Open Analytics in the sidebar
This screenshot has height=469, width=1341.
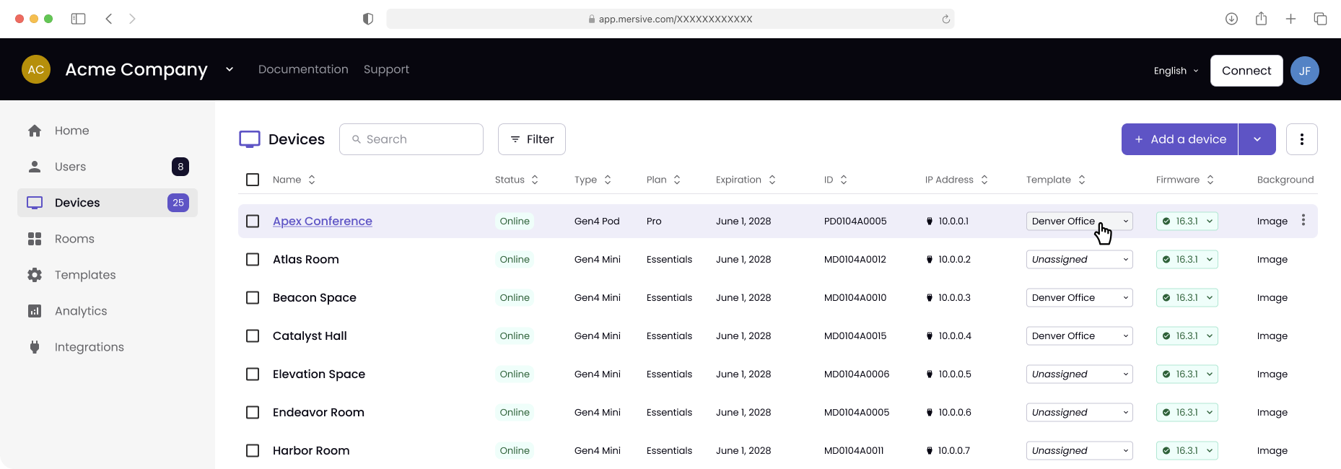(x=108, y=311)
